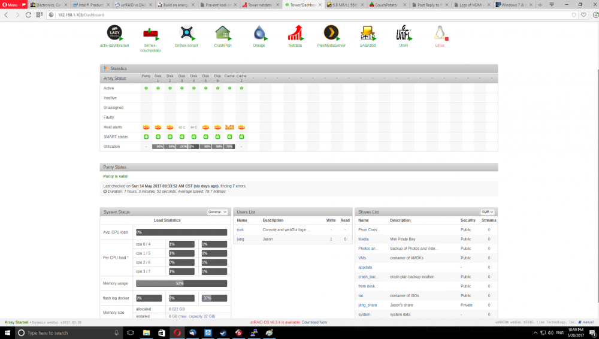Click the Parity SMART status thumbs-up
Viewport: 599px width, 339px height.
click(146, 137)
